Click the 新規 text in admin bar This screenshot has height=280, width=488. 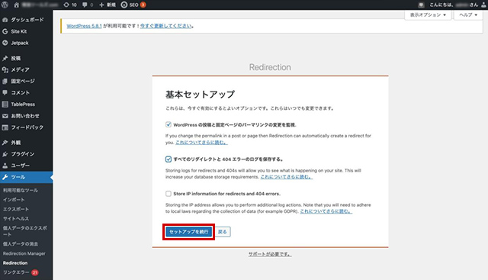coord(111,5)
